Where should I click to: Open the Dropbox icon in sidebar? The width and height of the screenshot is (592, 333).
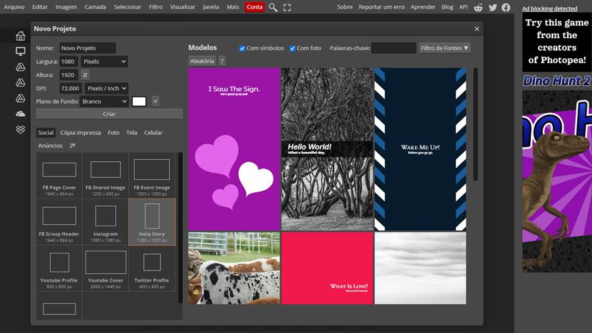pyautogui.click(x=20, y=130)
